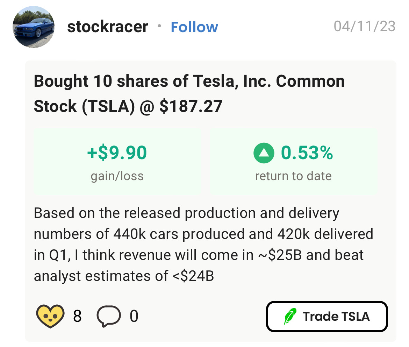Click the Trade TSLA button
Image resolution: width=409 pixels, height=347 pixels.
(x=327, y=317)
